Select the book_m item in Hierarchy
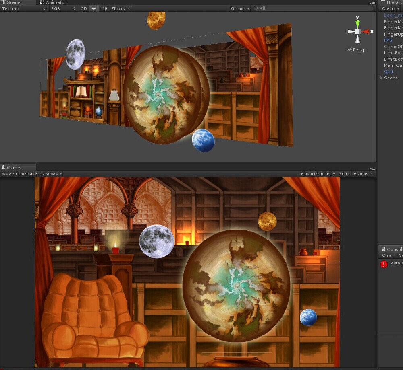Screen dimensions: 403x370 [393, 15]
